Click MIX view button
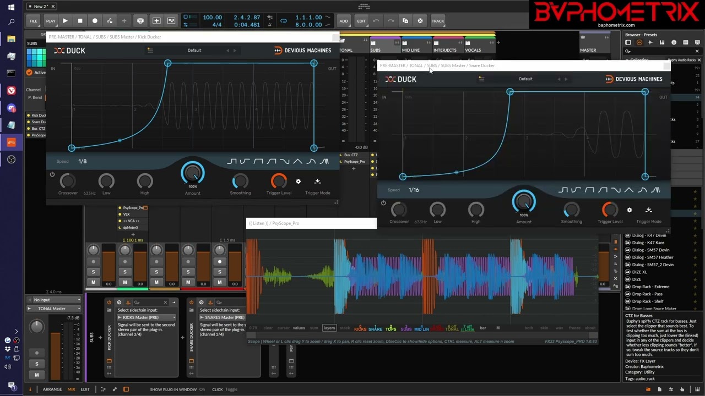The height and width of the screenshot is (396, 705). tap(71, 389)
